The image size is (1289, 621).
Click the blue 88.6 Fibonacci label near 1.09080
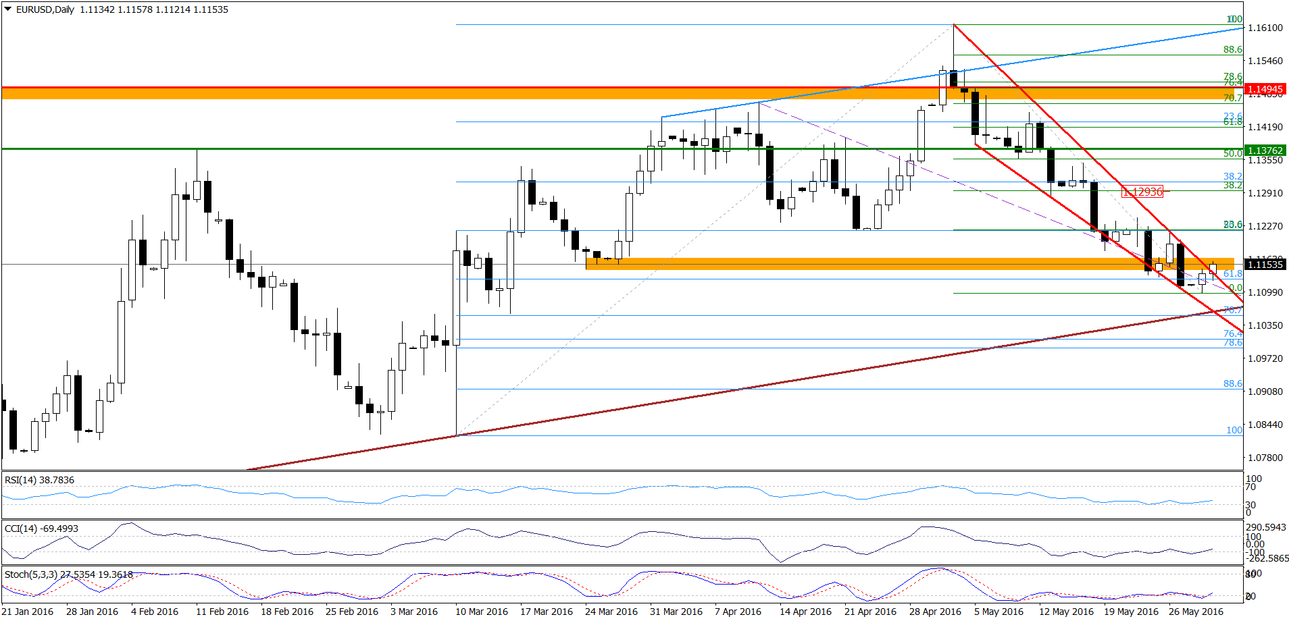click(x=1233, y=383)
